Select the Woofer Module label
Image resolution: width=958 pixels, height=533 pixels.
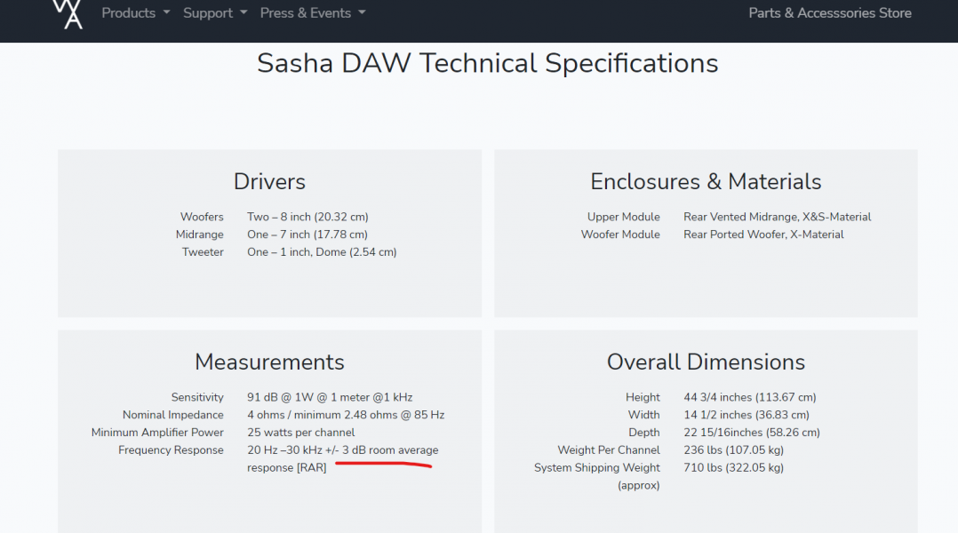pyautogui.click(x=620, y=235)
